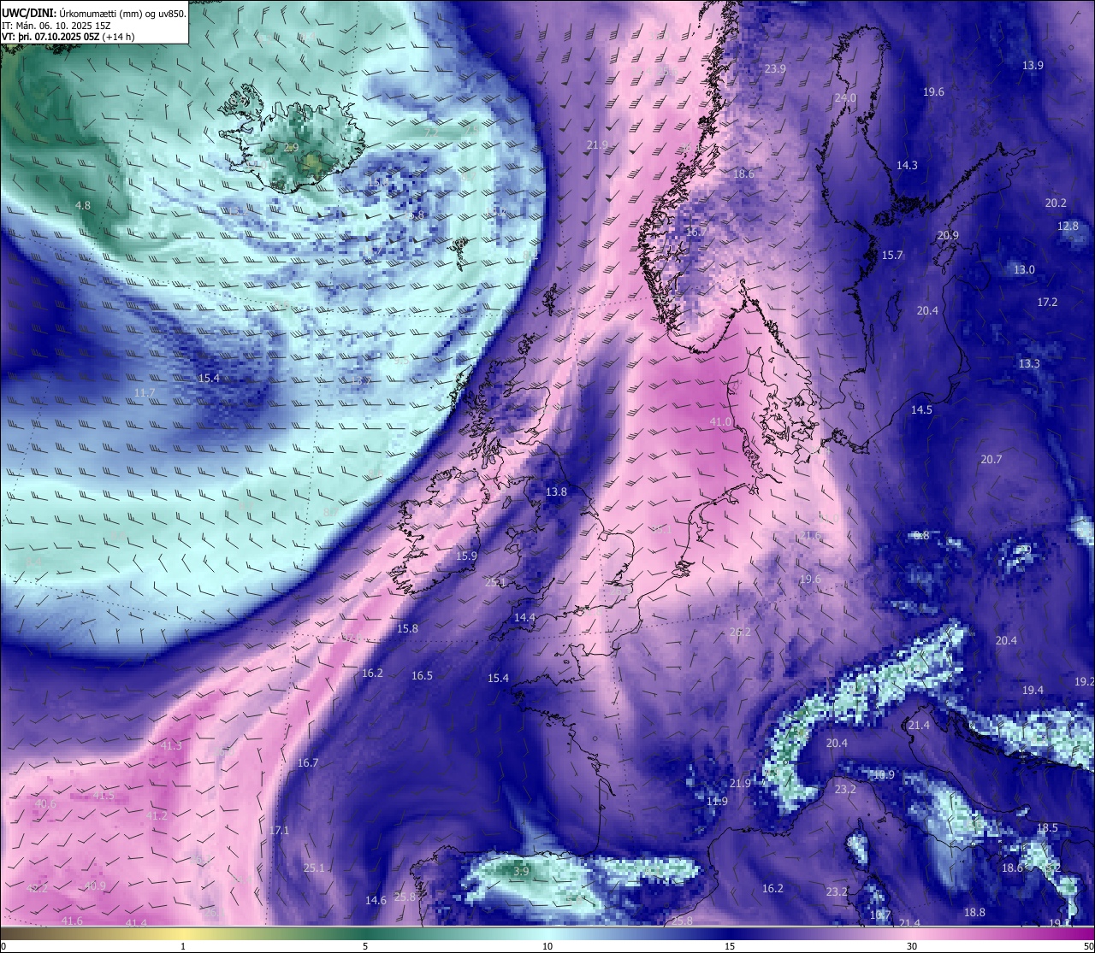Viewport: 1095px width, 953px height.
Task: Click the 10.9 value near northern Italy
Action: pos(883,776)
